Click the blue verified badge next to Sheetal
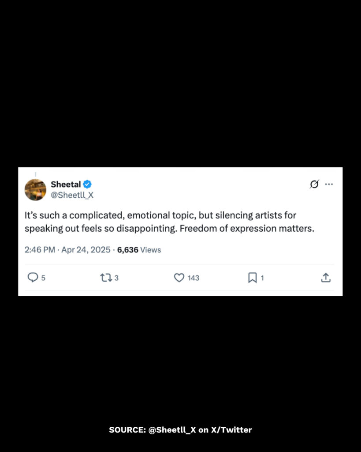 tap(88, 184)
